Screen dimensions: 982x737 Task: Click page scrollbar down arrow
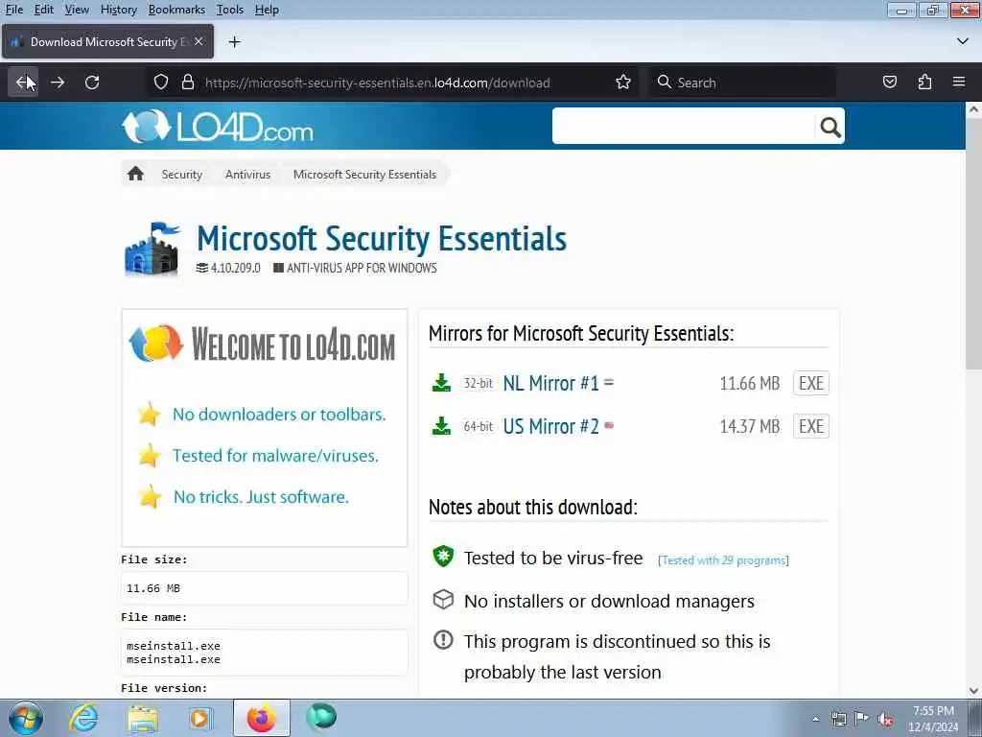pyautogui.click(x=974, y=691)
